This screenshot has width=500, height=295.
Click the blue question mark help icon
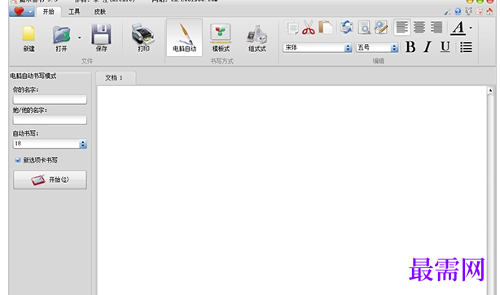[x=458, y=11]
